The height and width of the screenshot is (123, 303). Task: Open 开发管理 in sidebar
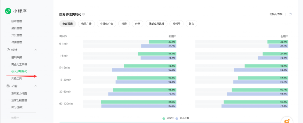(17, 35)
